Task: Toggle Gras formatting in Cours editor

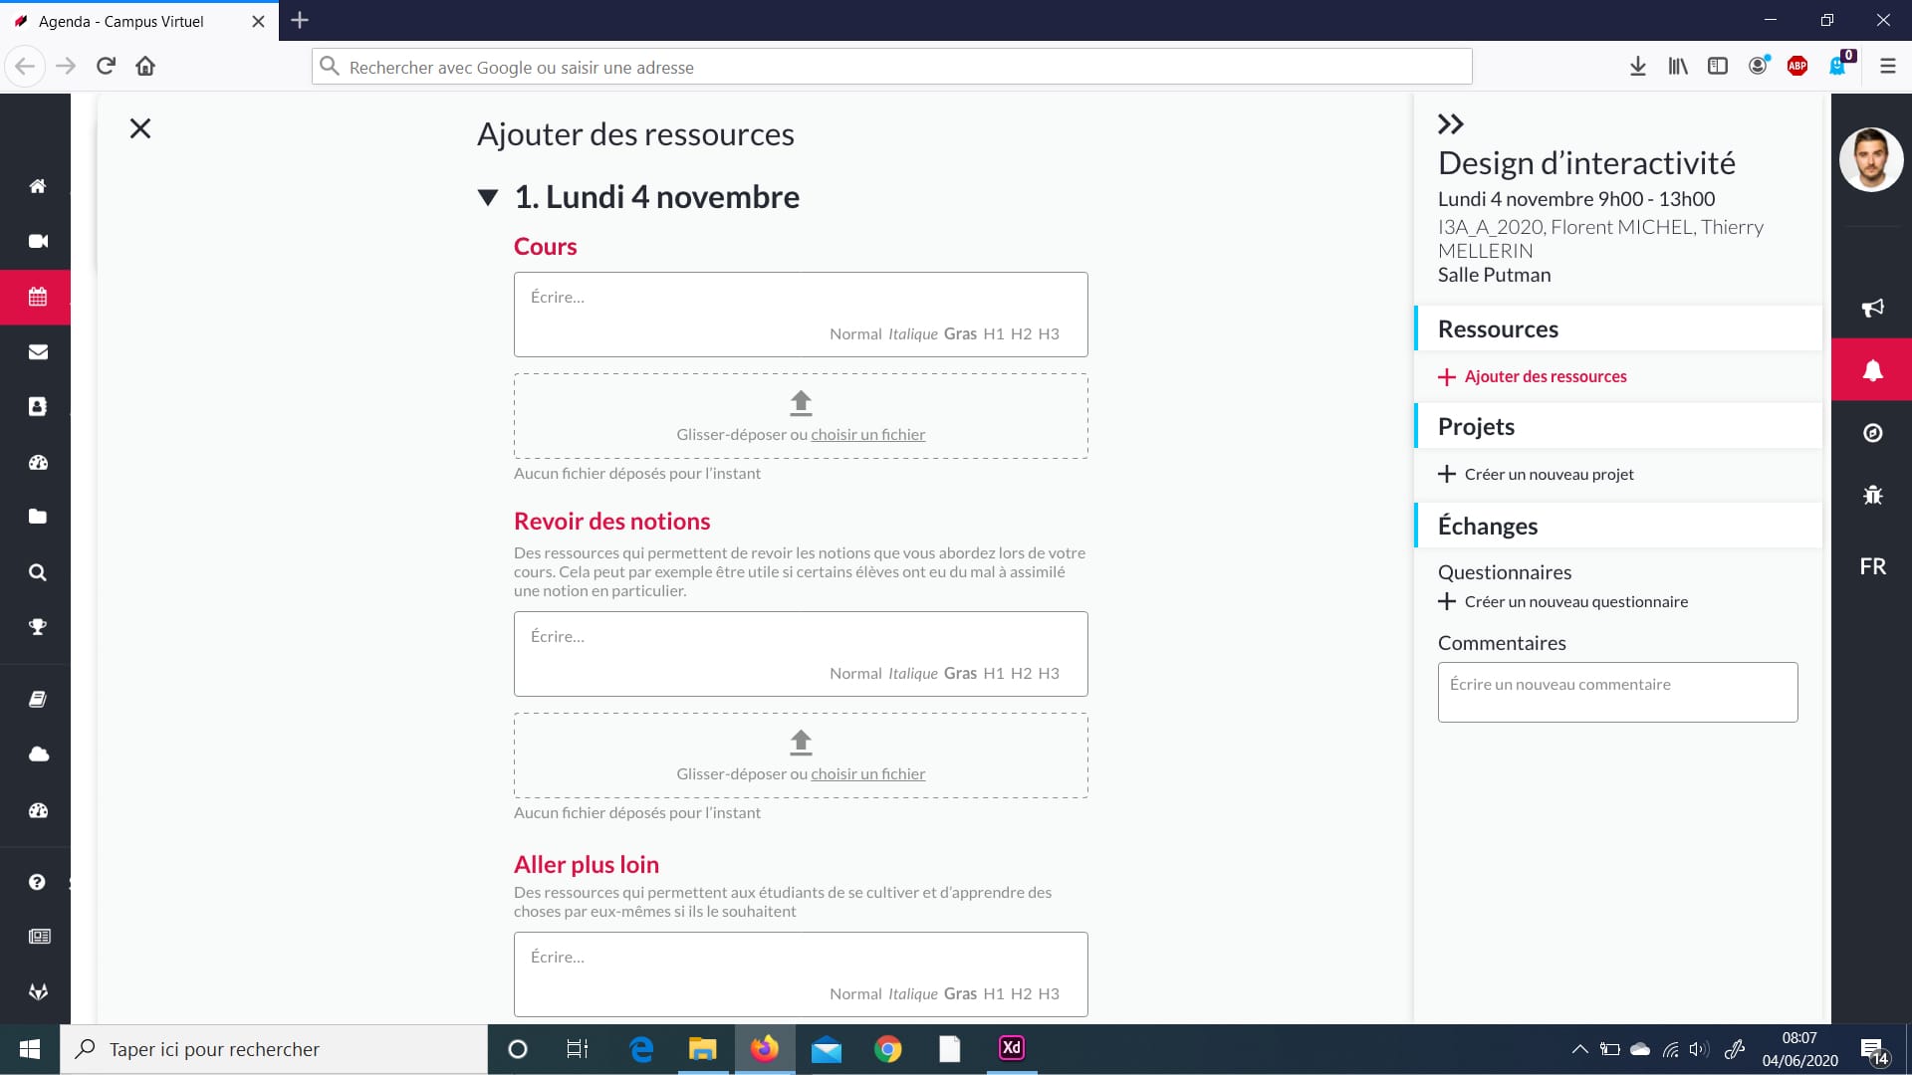Action: pos(960,334)
